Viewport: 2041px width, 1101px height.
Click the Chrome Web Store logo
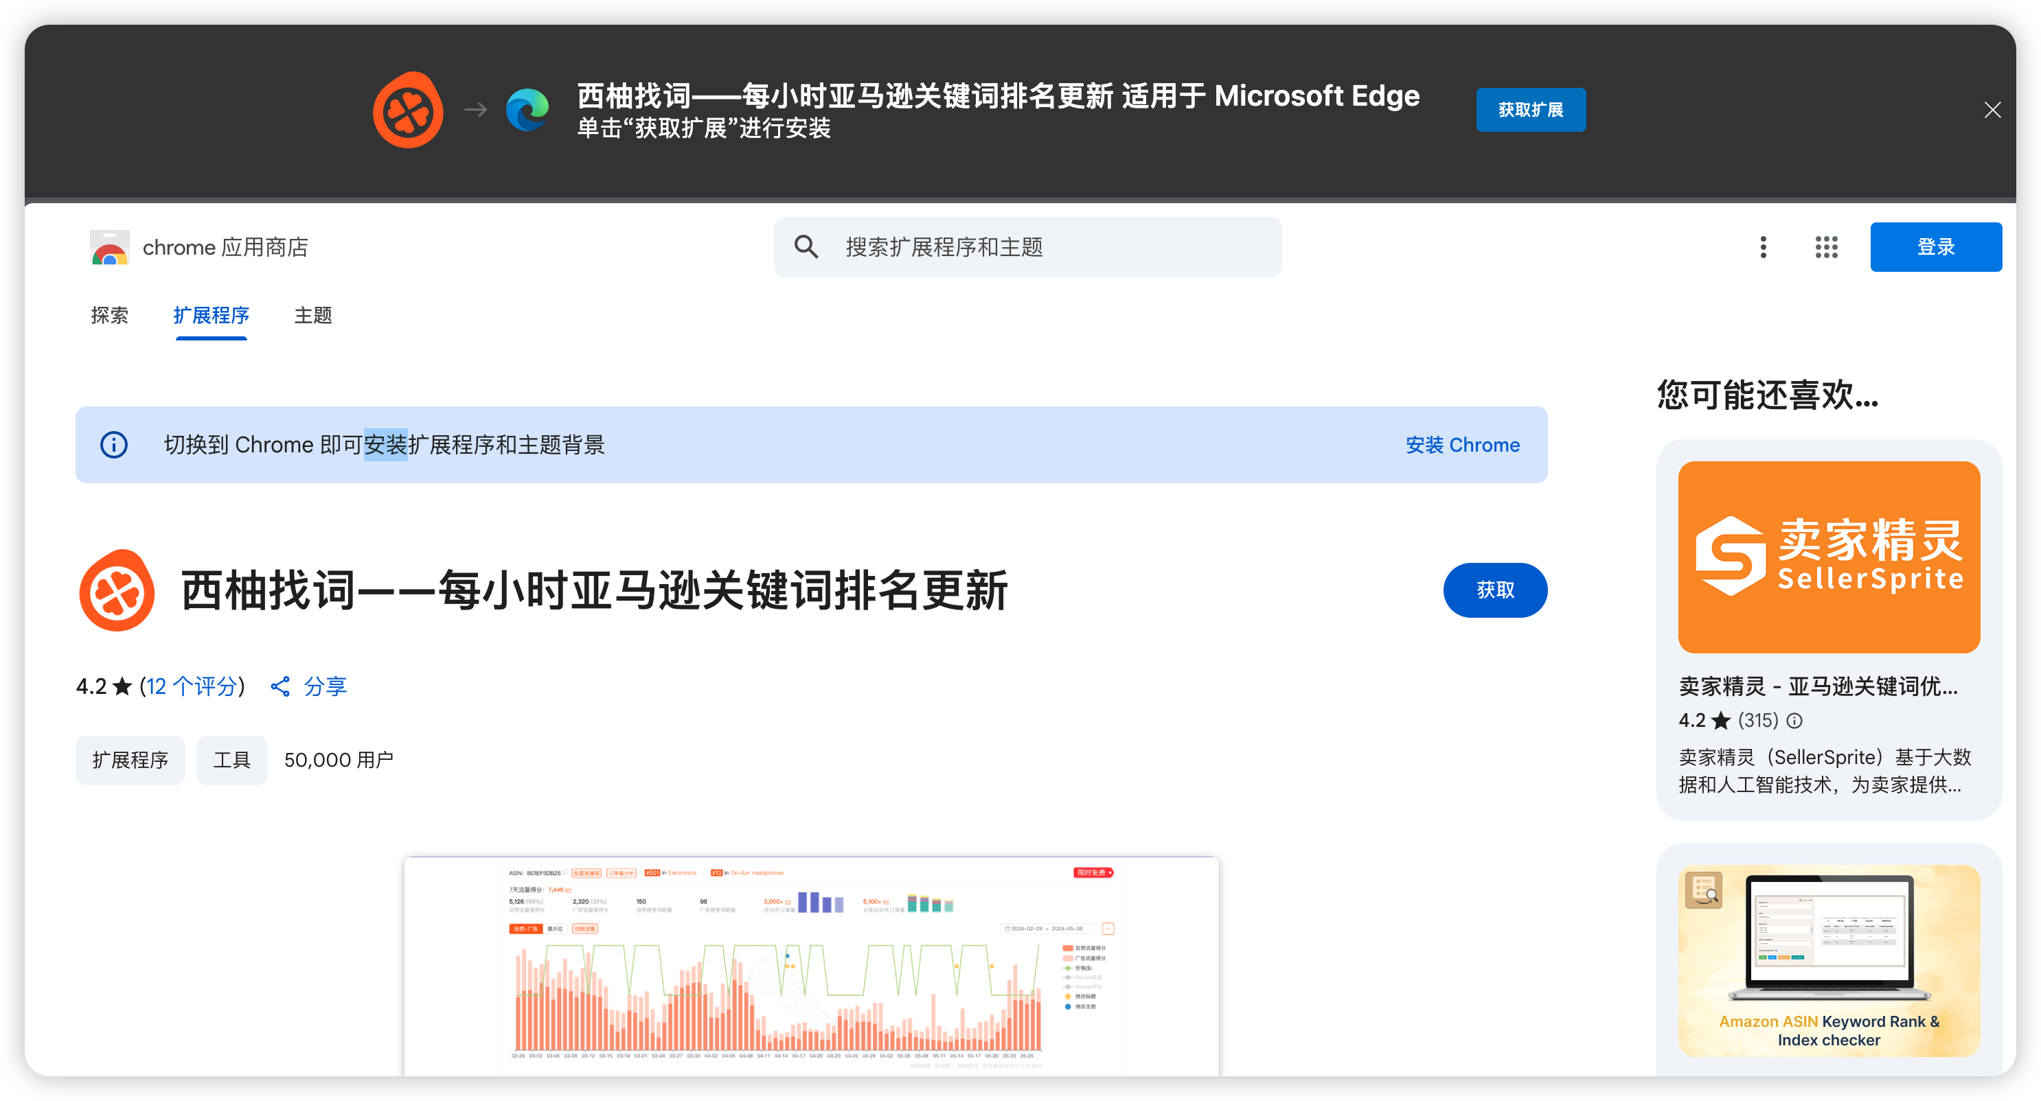(109, 247)
